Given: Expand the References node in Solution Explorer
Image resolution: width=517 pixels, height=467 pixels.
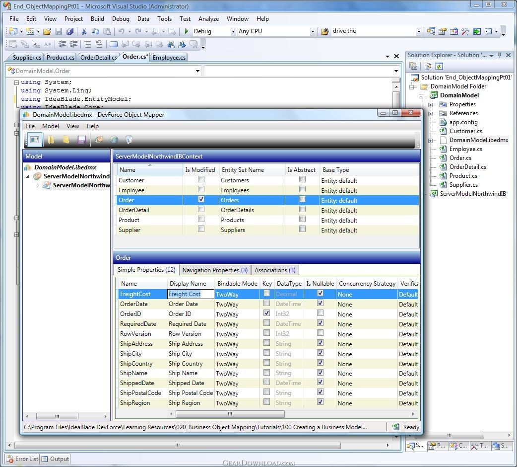Looking at the screenshot, I should 430,114.
